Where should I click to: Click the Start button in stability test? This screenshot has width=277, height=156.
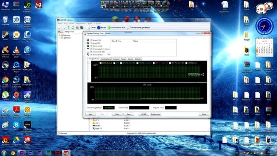click(x=90, y=114)
